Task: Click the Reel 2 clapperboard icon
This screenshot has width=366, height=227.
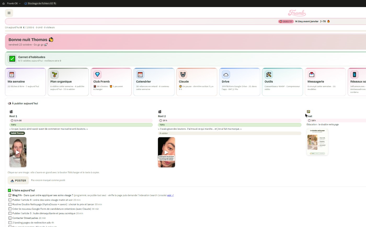Action: [x=160, y=112]
